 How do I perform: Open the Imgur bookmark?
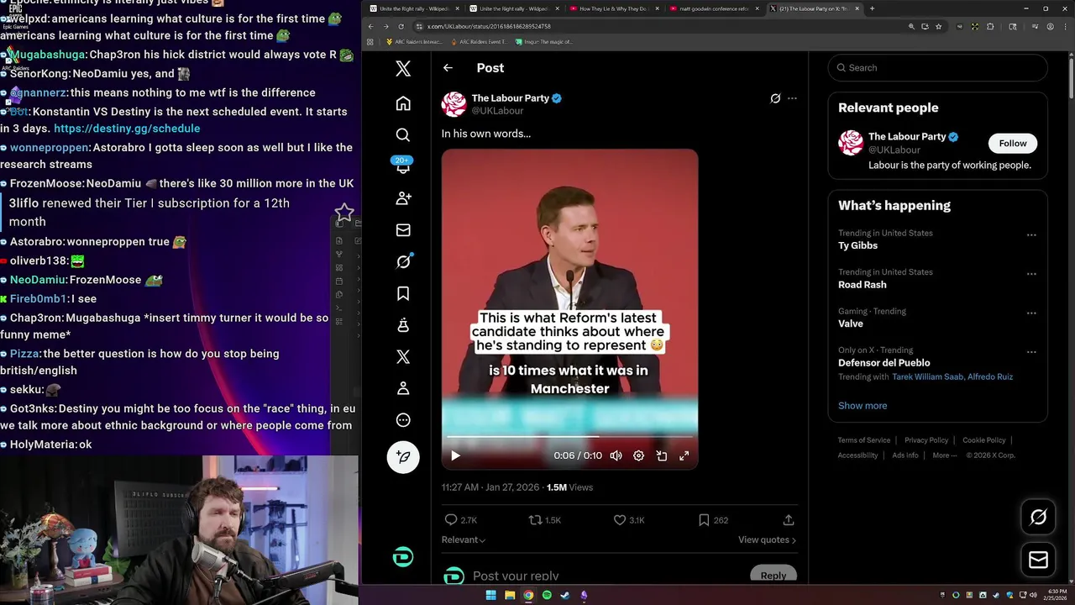click(x=544, y=41)
